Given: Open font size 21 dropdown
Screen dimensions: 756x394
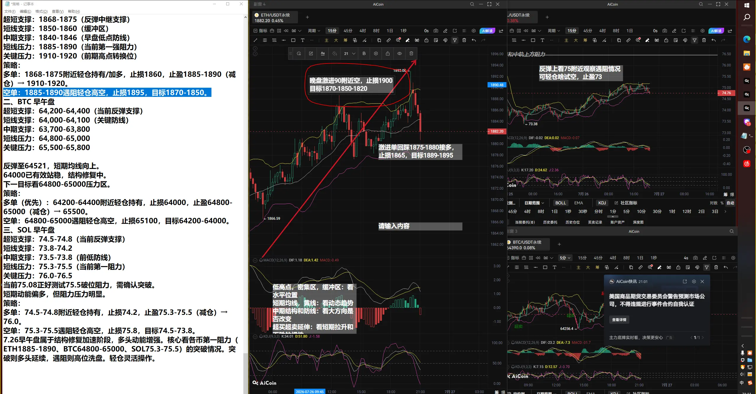Looking at the screenshot, I should 349,53.
